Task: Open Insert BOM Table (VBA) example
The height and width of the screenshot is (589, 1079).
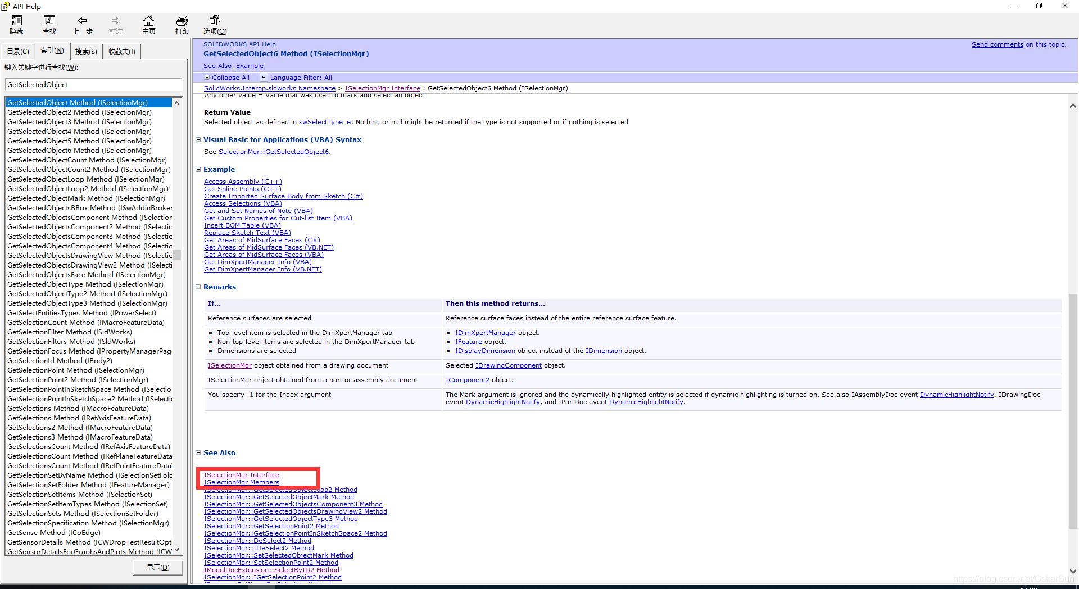Action: pos(242,225)
